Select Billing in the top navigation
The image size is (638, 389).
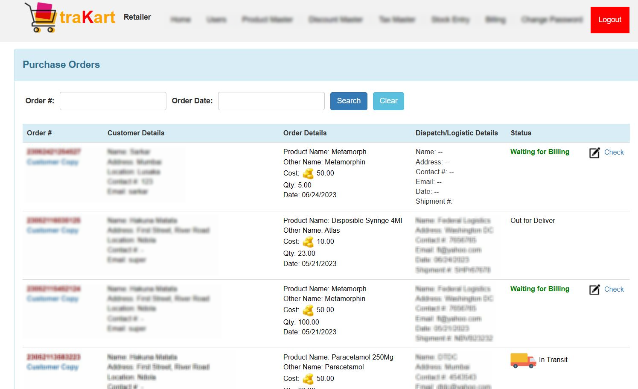click(x=495, y=20)
